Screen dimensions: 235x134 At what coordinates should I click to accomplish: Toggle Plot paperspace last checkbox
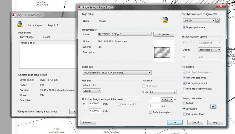(x=184, y=83)
